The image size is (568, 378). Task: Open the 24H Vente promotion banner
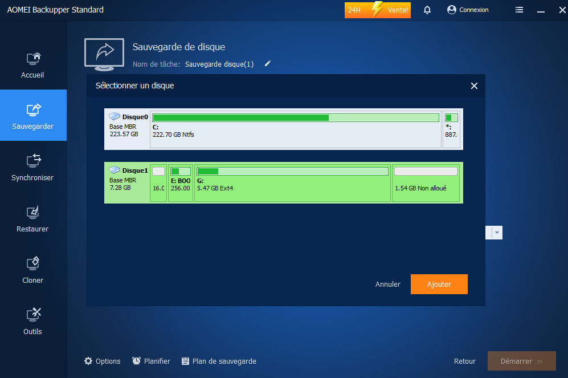click(378, 10)
